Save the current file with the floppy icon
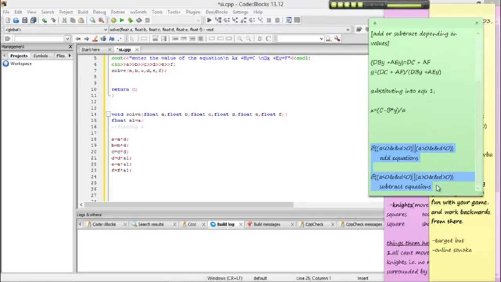Image resolution: width=501 pixels, height=282 pixels. point(25,20)
